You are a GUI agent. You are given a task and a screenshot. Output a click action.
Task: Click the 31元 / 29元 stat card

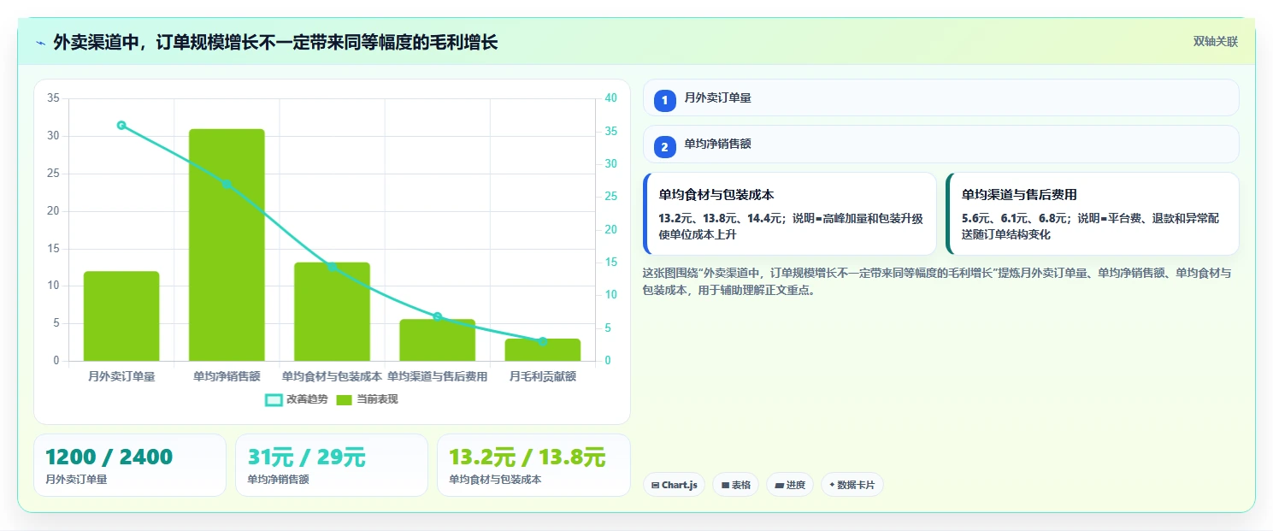pyautogui.click(x=332, y=465)
